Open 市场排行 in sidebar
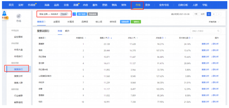This screenshot has width=229, height=108. coord(18,57)
